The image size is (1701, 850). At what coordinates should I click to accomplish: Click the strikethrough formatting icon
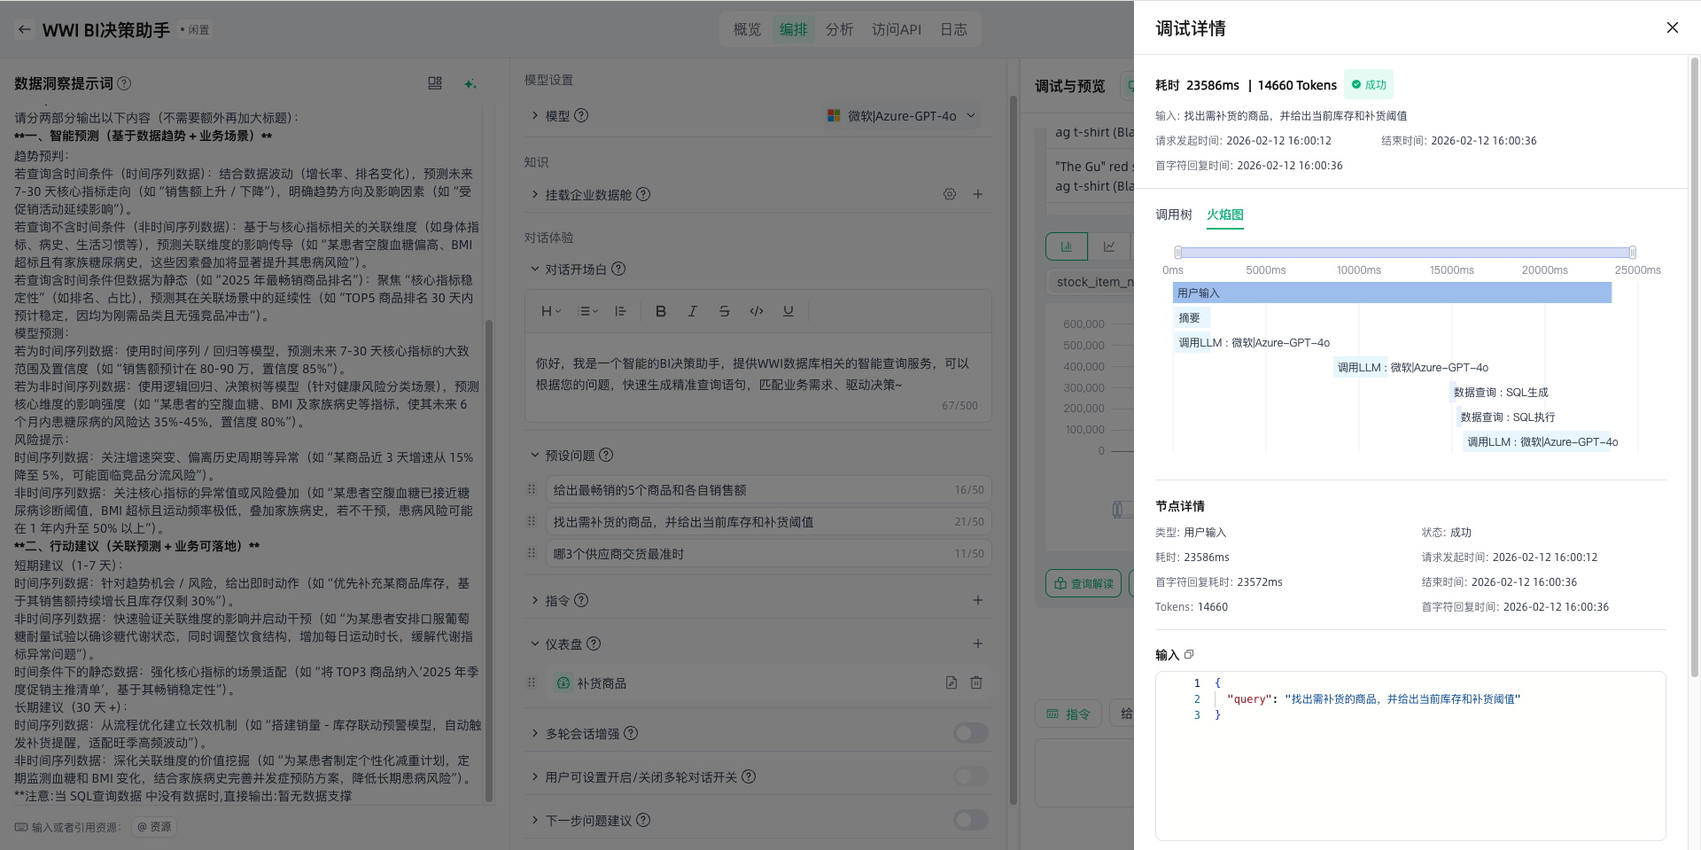[x=724, y=311]
